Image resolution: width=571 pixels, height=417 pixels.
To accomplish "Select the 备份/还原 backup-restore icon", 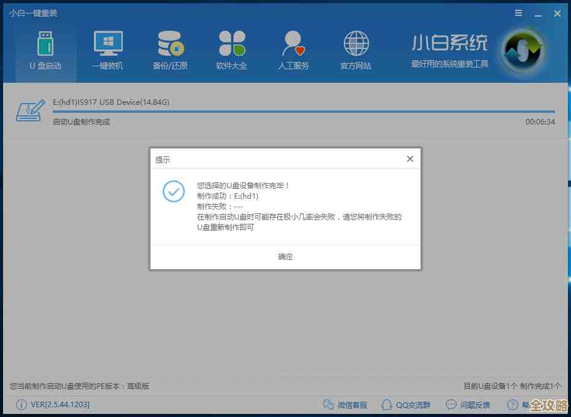I will tap(169, 49).
